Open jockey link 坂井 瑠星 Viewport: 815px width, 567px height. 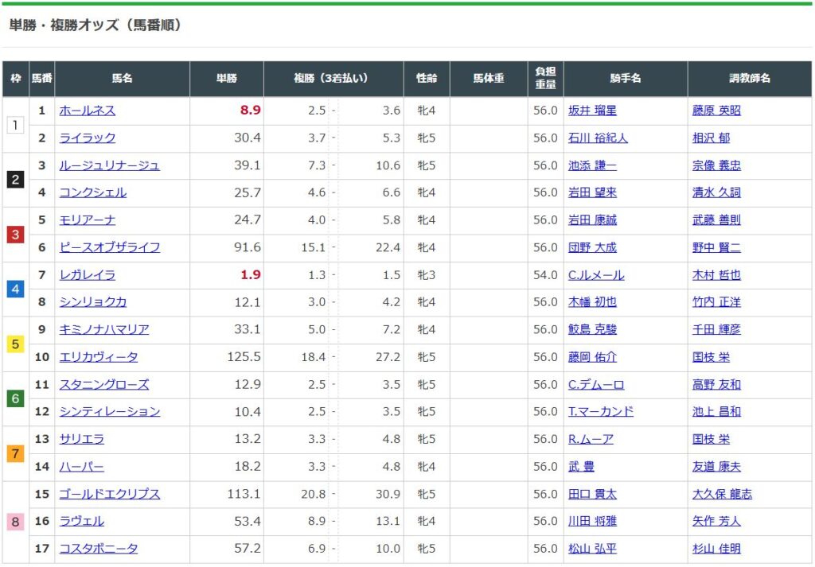592,111
